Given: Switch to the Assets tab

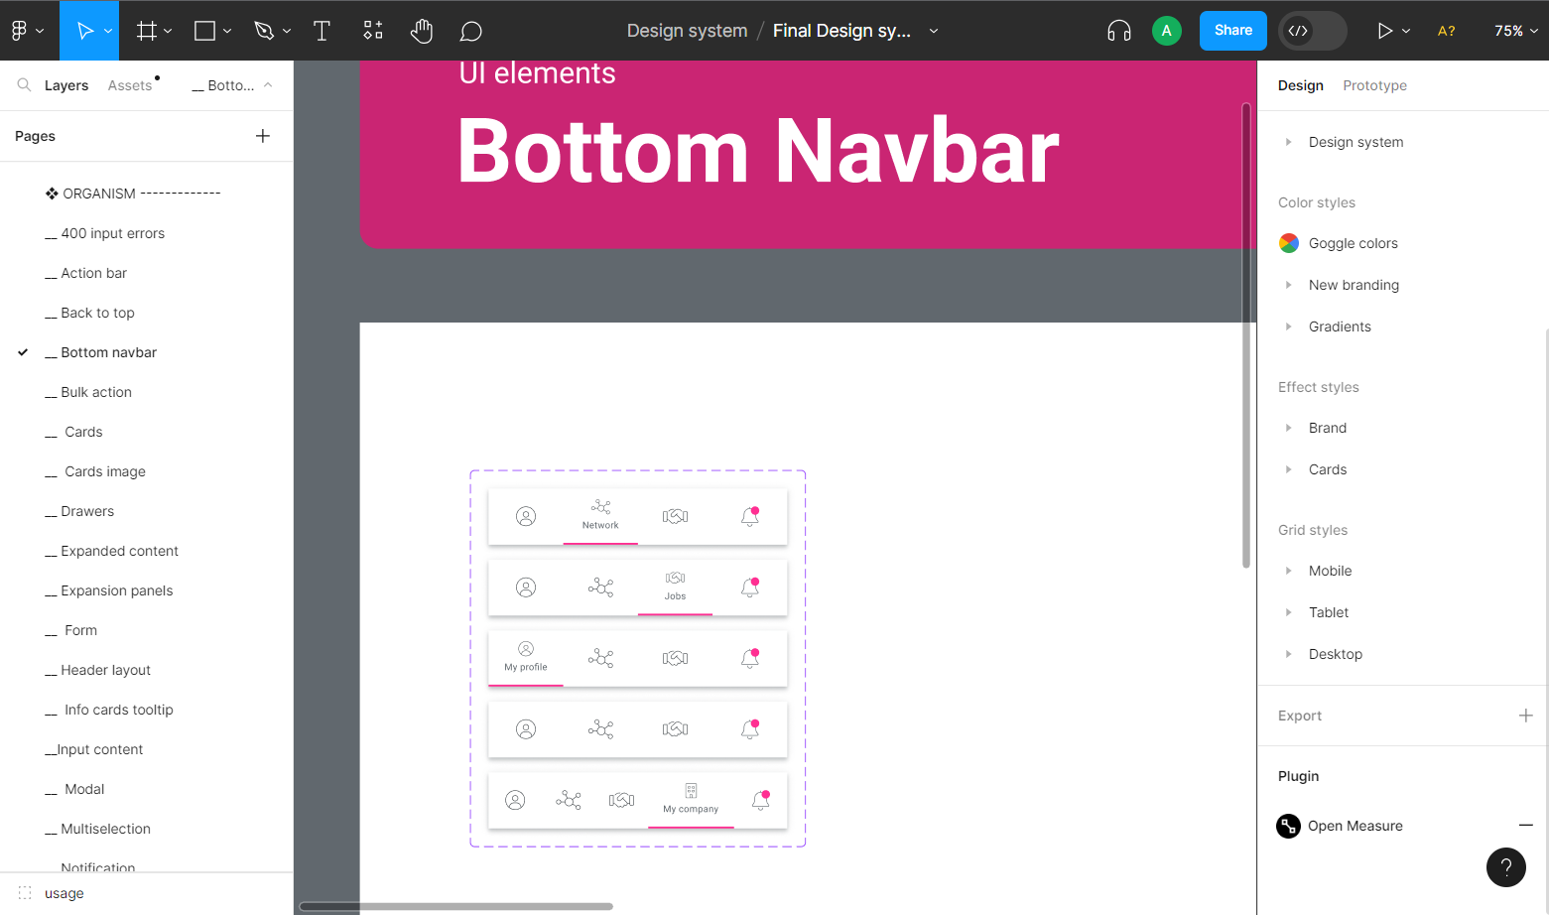Looking at the screenshot, I should tap(130, 85).
